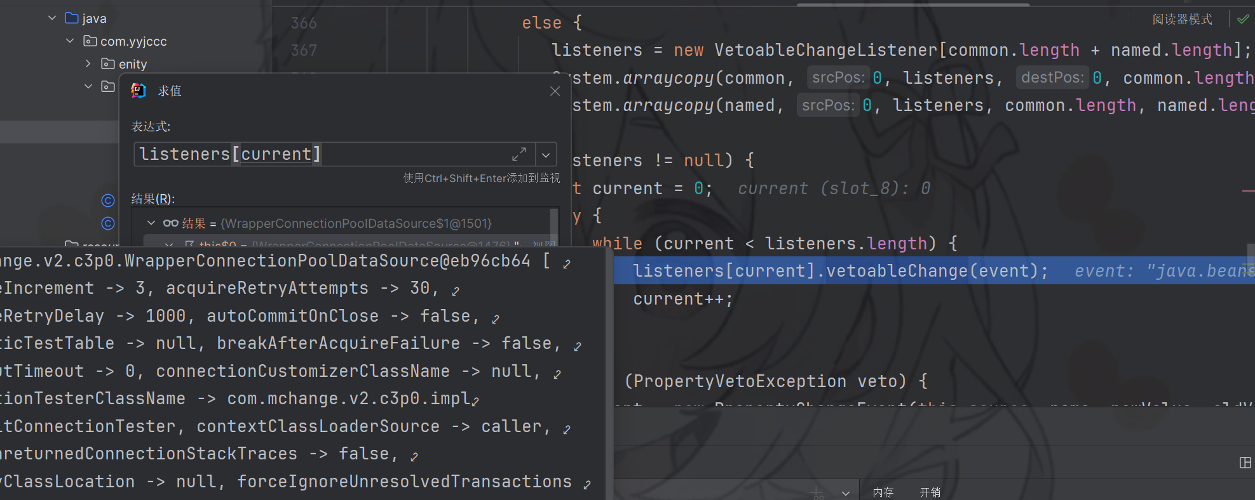Image resolution: width=1255 pixels, height=500 pixels.
Task: Select the java folder icon
Action: coord(72,18)
